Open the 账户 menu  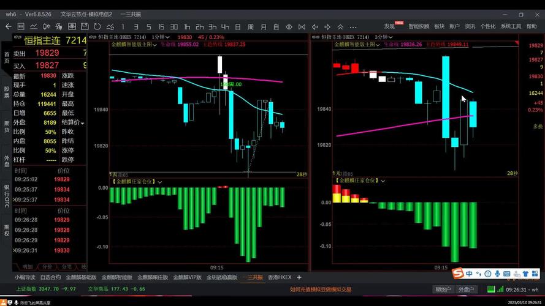(x=455, y=26)
